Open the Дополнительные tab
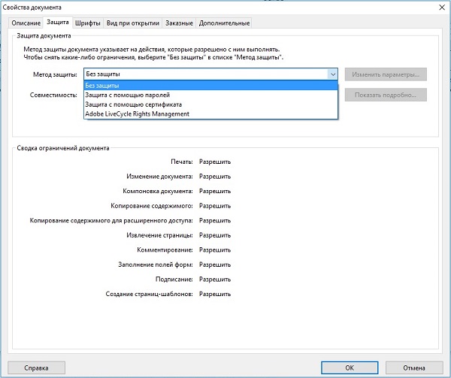 click(224, 23)
